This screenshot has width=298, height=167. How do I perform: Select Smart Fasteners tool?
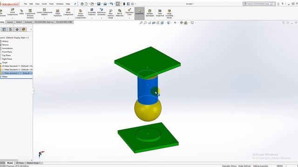coord(58,13)
